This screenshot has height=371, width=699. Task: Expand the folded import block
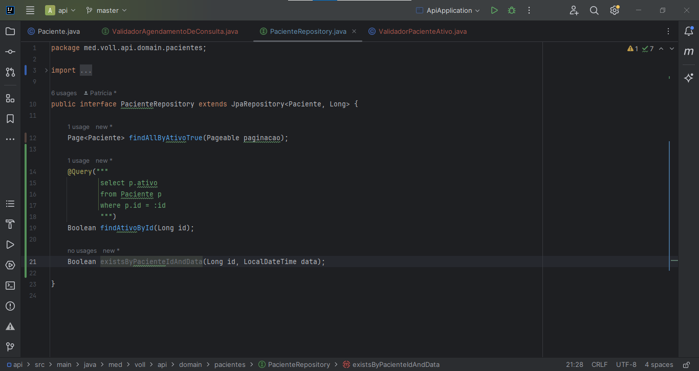46,70
